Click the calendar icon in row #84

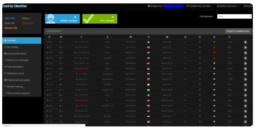(x=199, y=42)
